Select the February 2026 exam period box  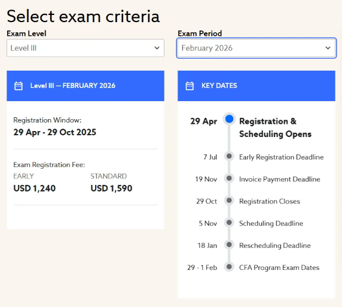click(256, 48)
